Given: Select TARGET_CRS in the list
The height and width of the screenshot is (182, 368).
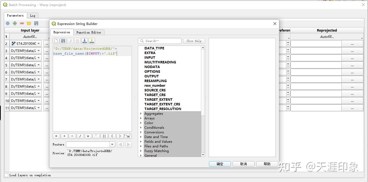Looking at the screenshot, I should coord(155,95).
